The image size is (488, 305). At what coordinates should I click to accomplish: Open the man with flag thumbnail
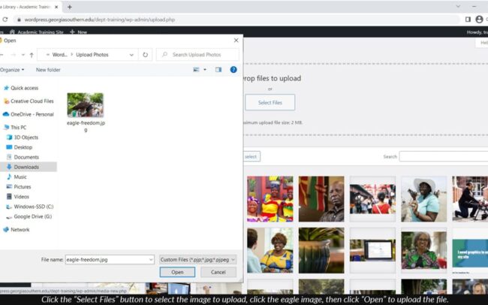(321, 199)
